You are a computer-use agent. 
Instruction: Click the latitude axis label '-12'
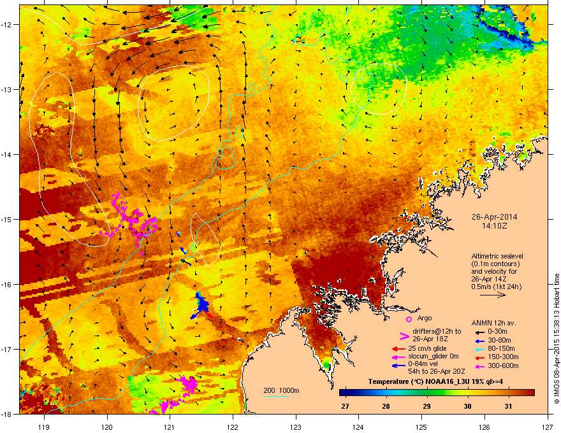point(6,25)
